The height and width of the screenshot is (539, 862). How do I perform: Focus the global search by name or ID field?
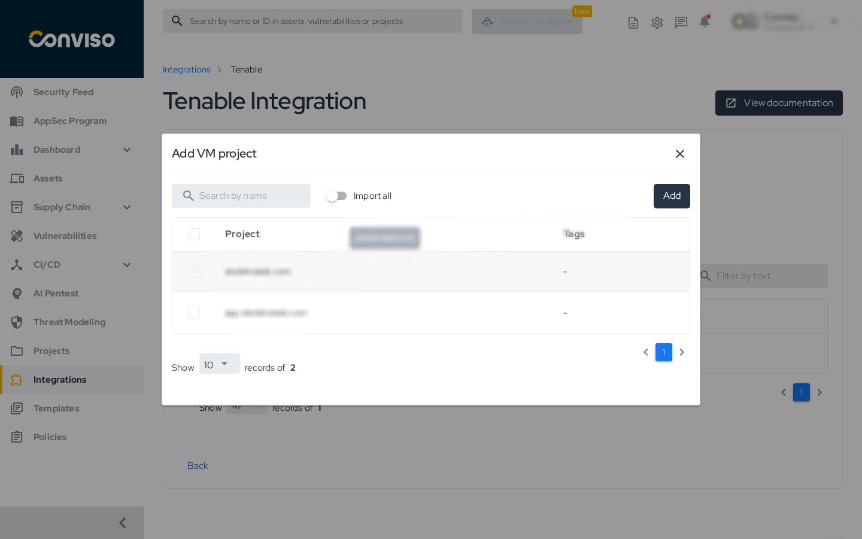(x=312, y=21)
